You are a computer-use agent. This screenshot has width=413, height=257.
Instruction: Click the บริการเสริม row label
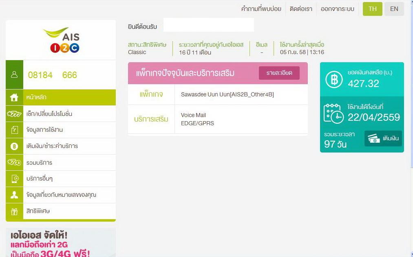point(151,119)
